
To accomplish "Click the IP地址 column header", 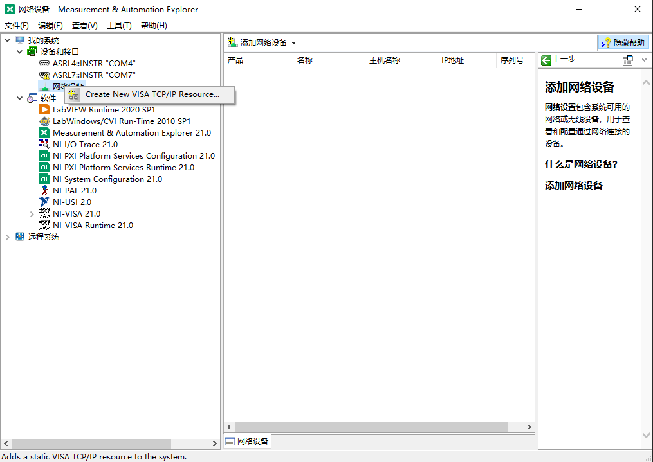I will coord(467,60).
